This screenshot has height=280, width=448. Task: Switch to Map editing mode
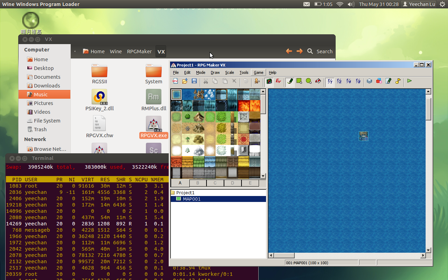coord(269,81)
